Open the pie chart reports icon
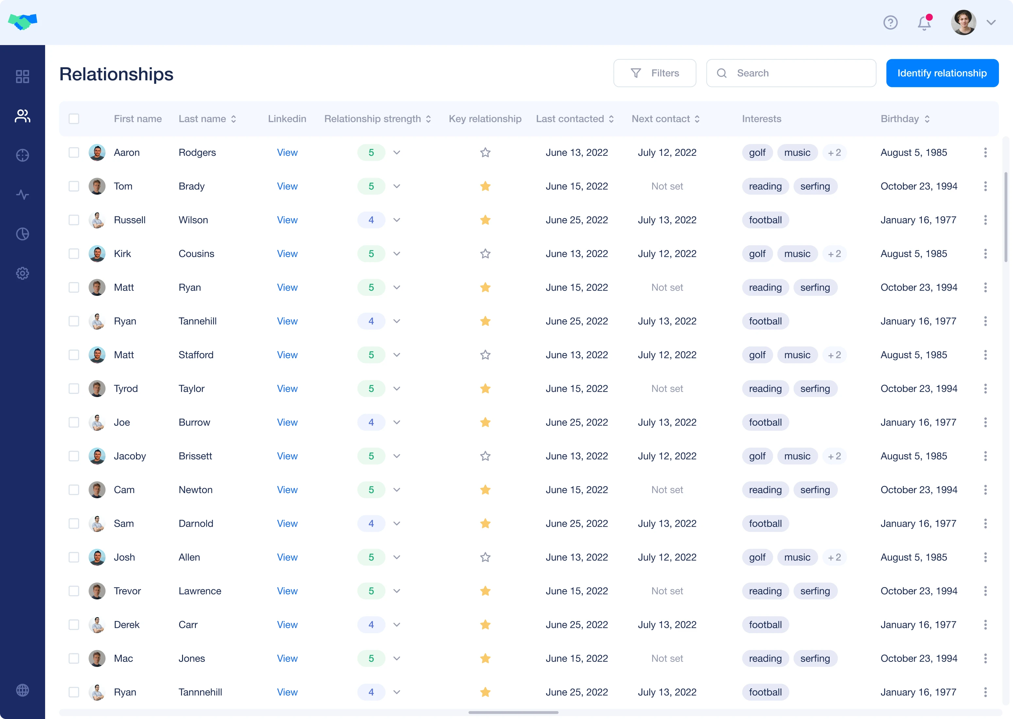1013x719 pixels. point(22,234)
